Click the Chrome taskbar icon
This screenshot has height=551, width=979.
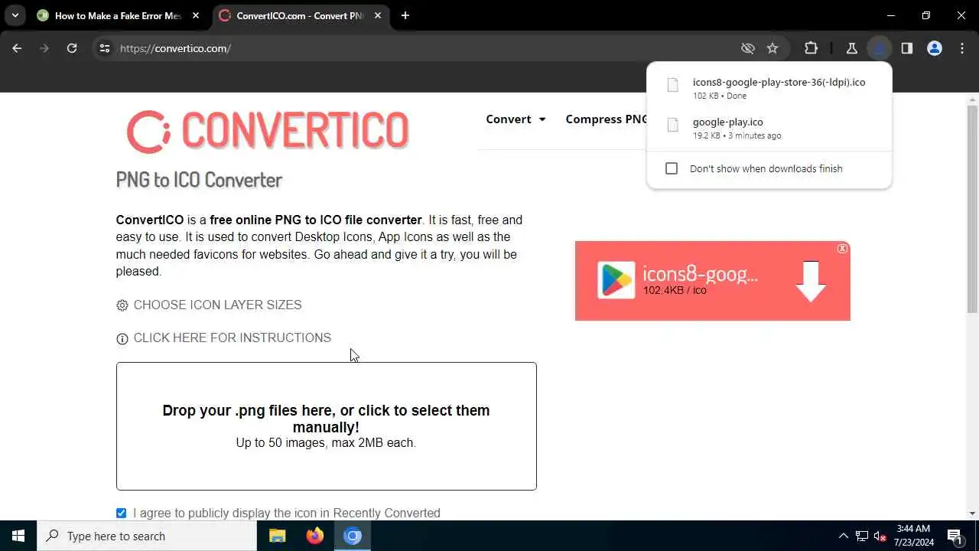click(x=353, y=536)
